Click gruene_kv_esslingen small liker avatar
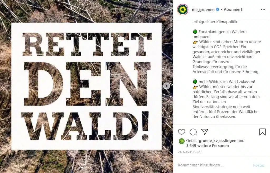The width and height of the screenshot is (270, 173). click(181, 141)
